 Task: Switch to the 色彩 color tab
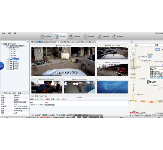[15, 93]
